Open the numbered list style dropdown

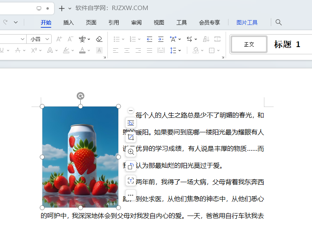click(x=139, y=39)
